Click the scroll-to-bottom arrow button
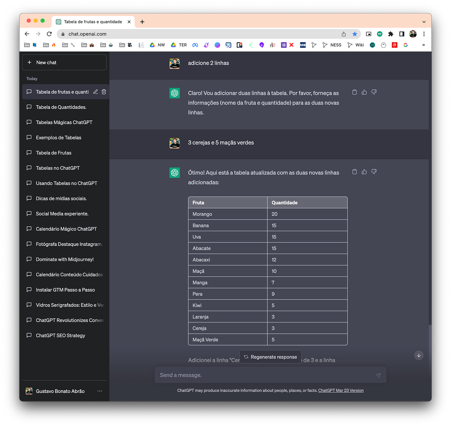Screen dimensions: 451x427 pos(419,355)
